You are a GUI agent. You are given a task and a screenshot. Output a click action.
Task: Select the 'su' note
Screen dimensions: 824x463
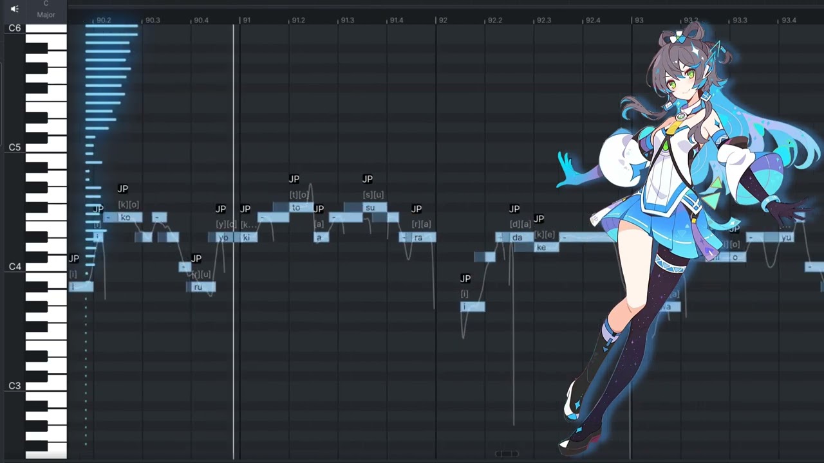coord(373,208)
